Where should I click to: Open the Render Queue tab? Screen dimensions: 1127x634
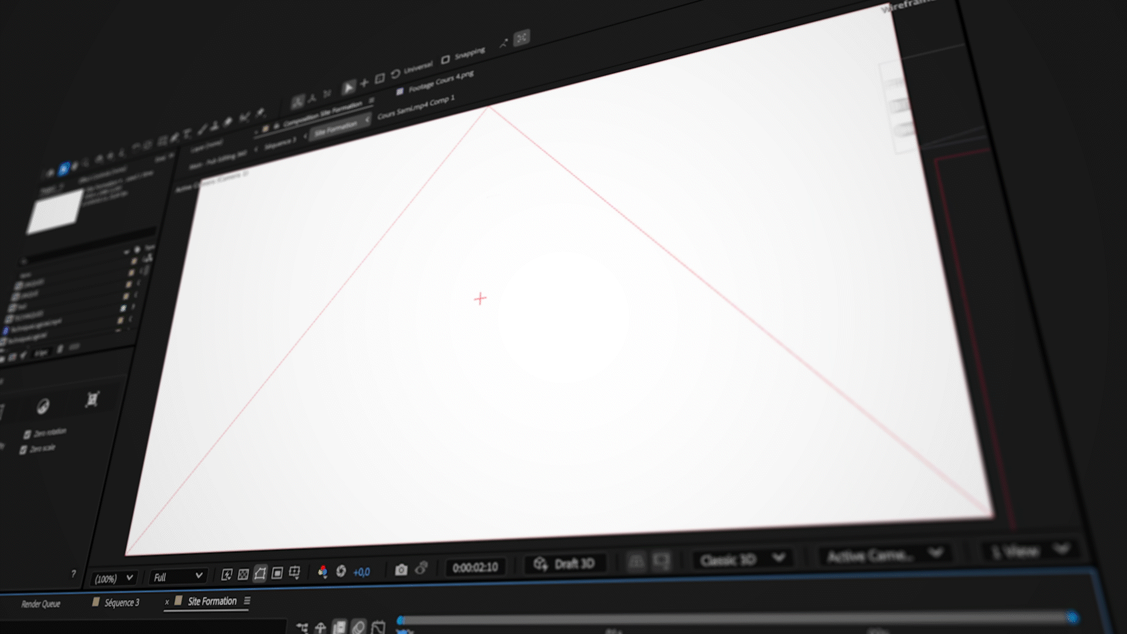coord(41,604)
